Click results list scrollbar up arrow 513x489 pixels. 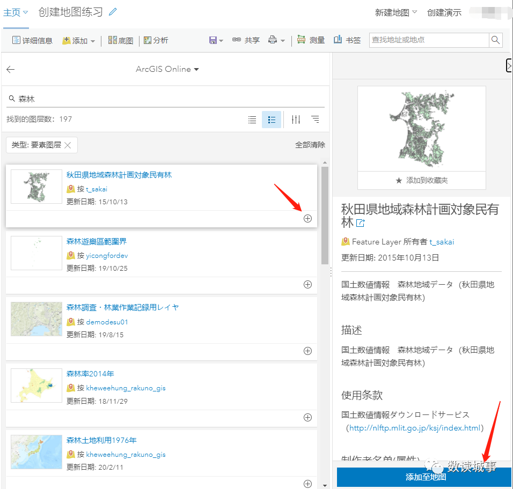click(x=325, y=162)
